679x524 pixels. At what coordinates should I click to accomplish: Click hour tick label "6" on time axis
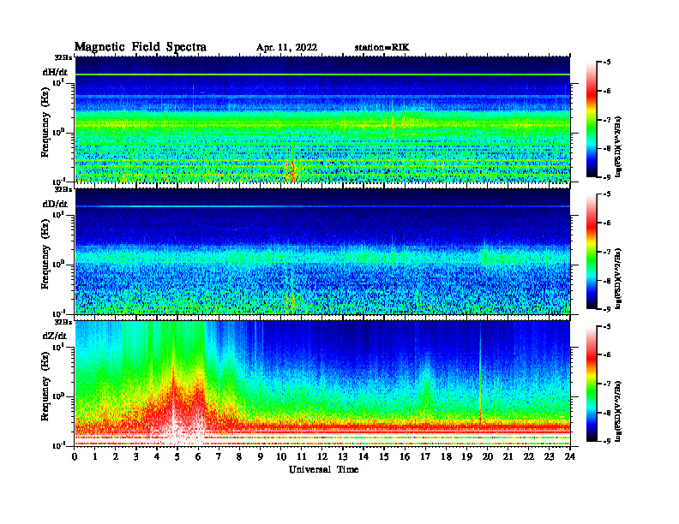pos(198,456)
